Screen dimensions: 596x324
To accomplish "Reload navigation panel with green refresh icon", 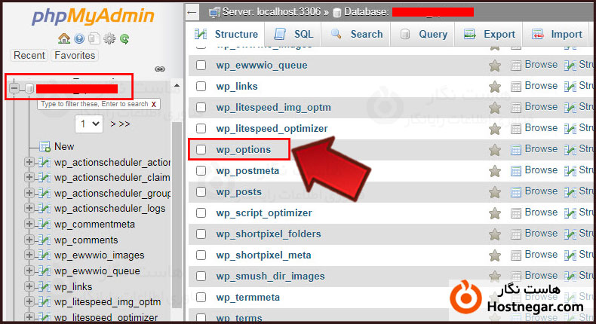I will pos(124,39).
